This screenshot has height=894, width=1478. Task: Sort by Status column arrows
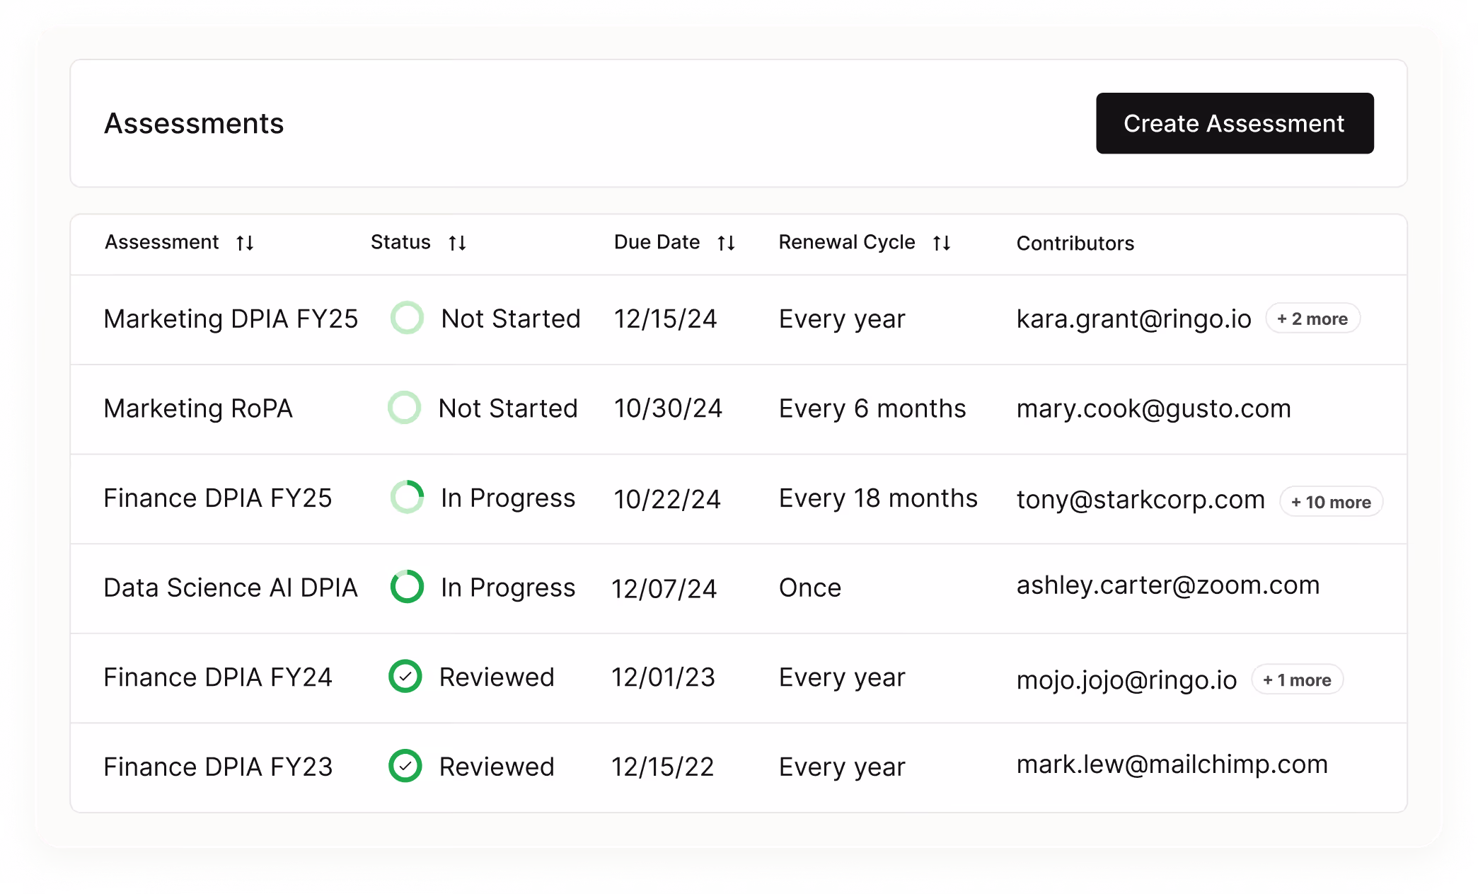tap(457, 243)
